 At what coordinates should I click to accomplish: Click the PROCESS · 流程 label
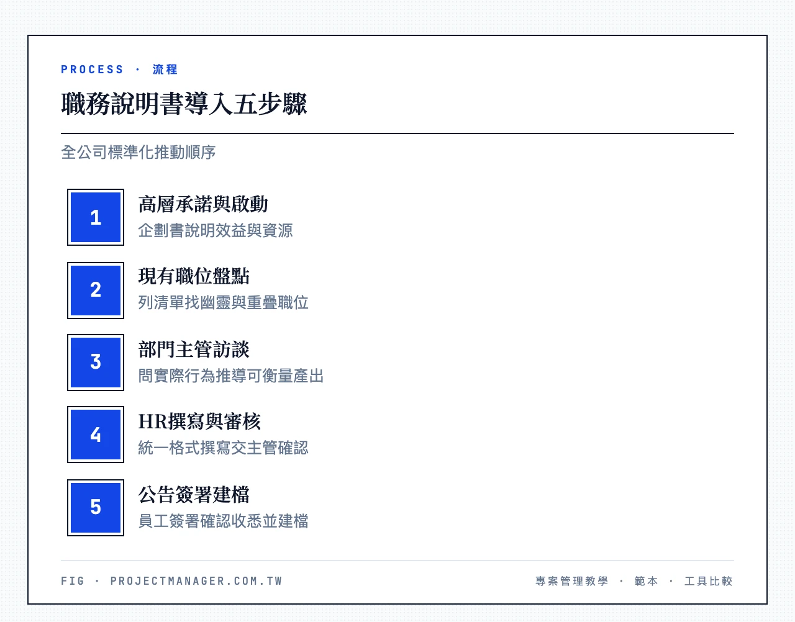(x=119, y=70)
